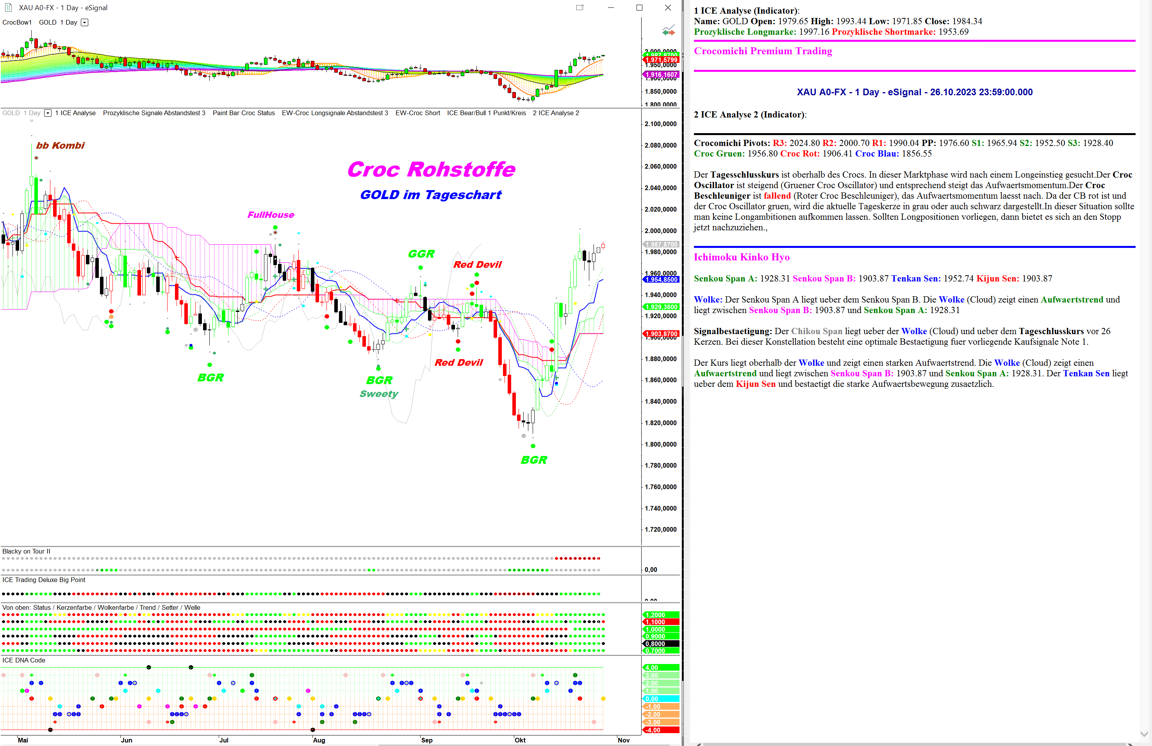This screenshot has width=1152, height=746.
Task: Click the eSignal chart window icon
Action: pos(8,7)
